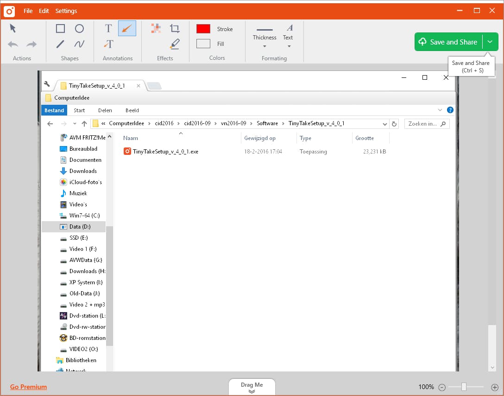Go back in the Explorer window
504x396 pixels.
pyautogui.click(x=50, y=124)
